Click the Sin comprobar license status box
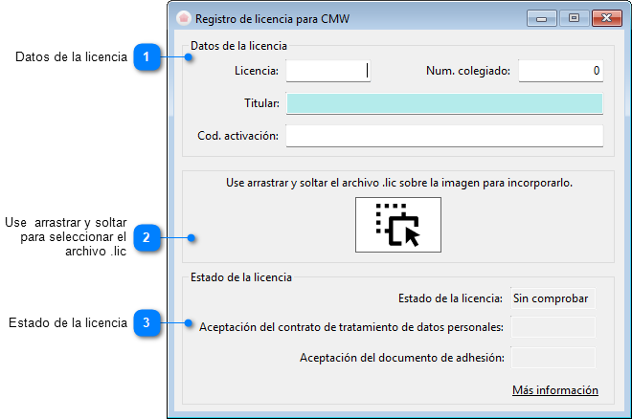This screenshot has height=419, width=632. [553, 298]
